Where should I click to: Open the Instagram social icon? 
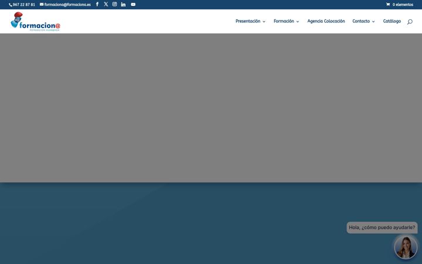115,4
